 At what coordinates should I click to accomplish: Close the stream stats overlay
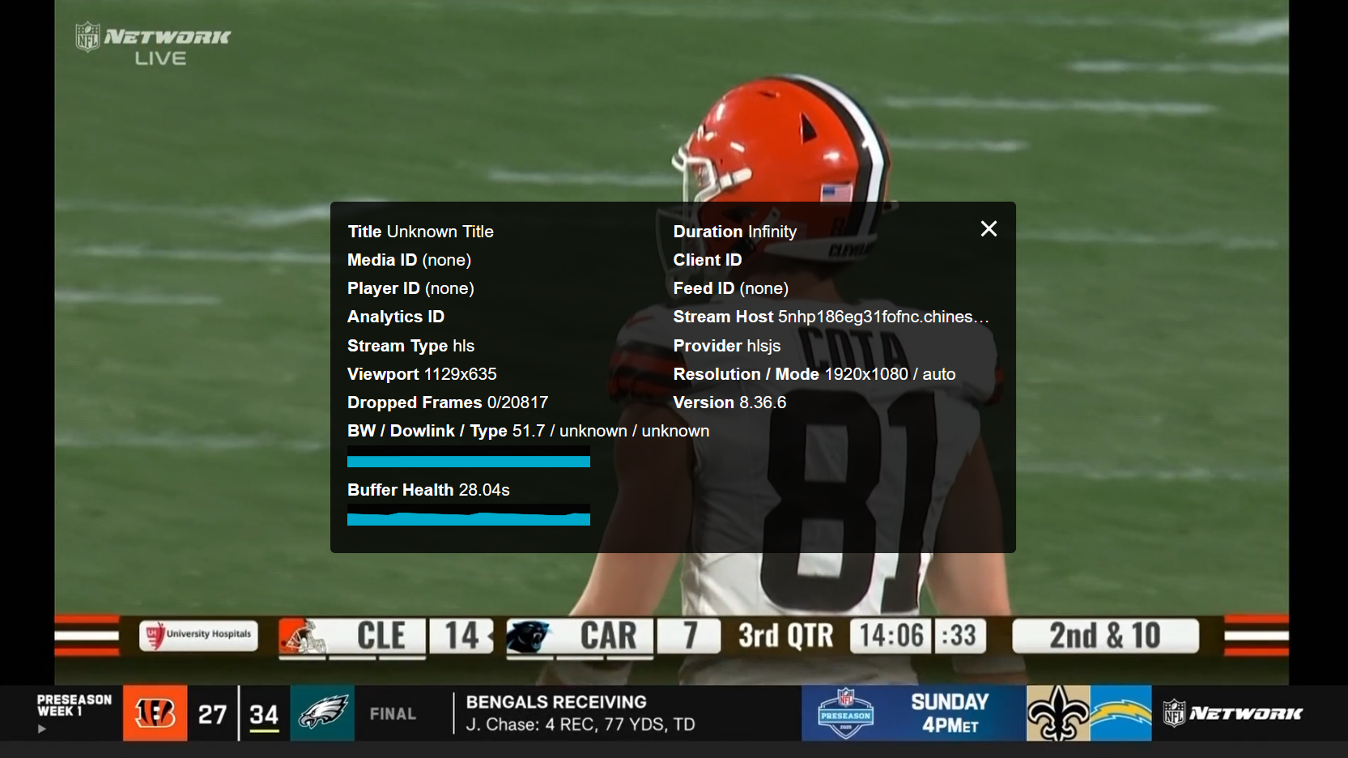pos(989,229)
